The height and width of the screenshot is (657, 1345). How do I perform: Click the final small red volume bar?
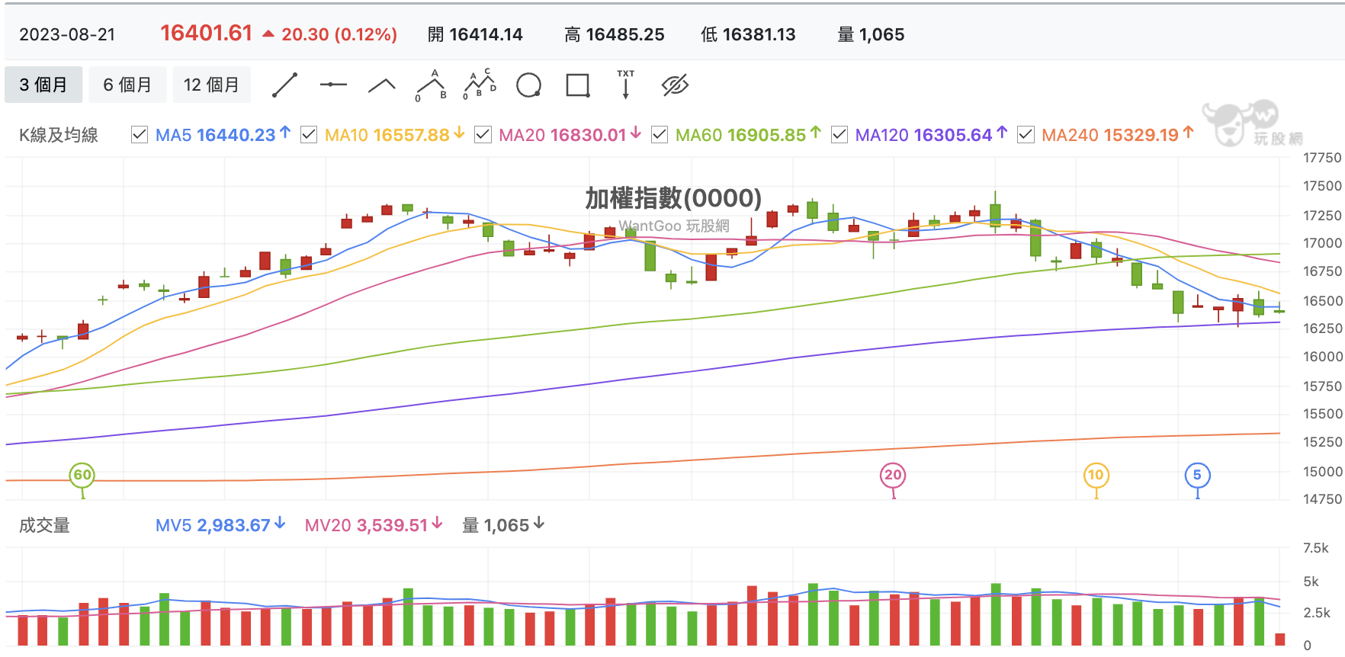[1279, 639]
